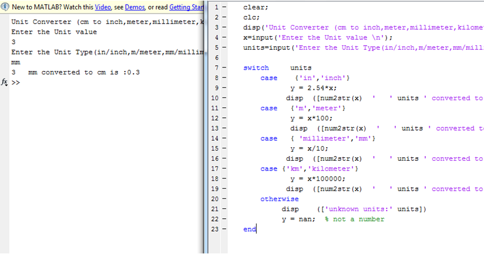Click the 'switch' keyword in the editor
This screenshot has width=484, height=254.
pos(256,68)
